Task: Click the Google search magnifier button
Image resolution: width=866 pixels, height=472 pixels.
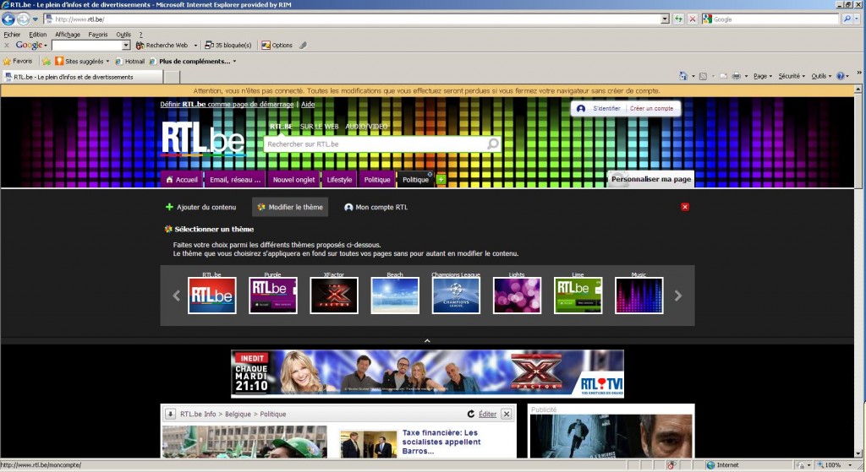Action: [847, 19]
